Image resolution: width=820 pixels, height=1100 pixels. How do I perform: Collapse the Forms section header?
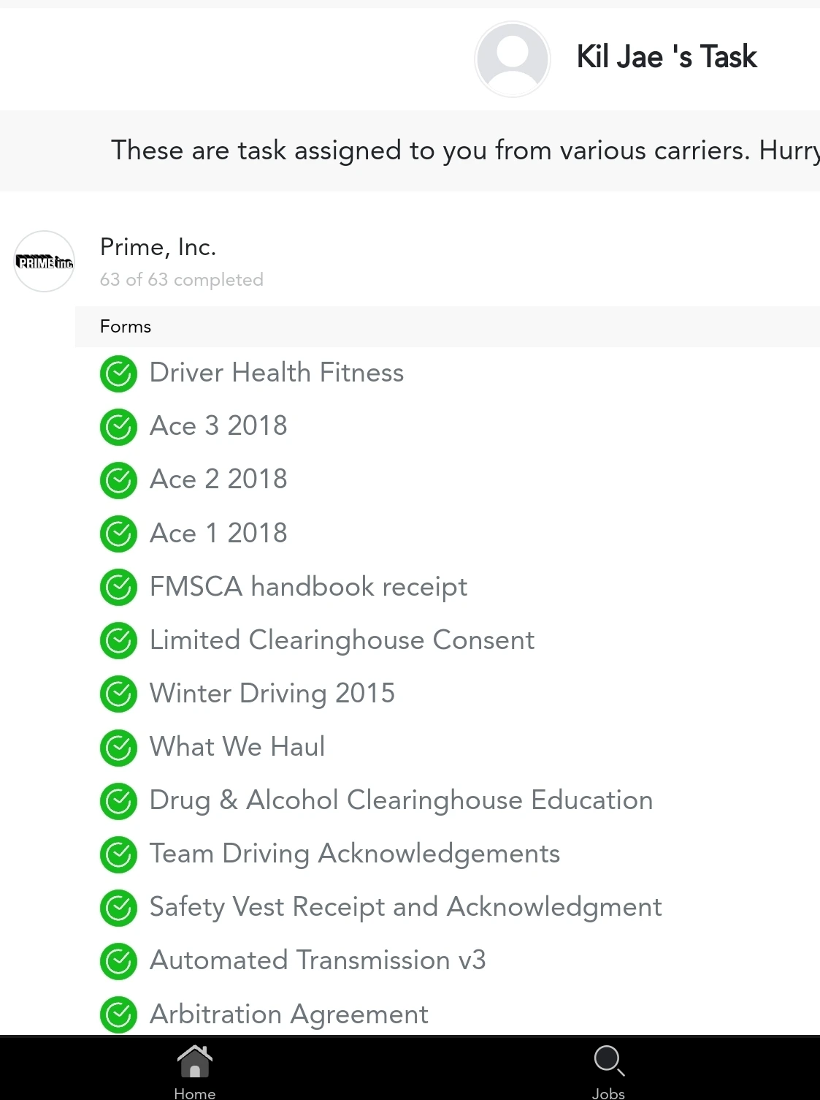(126, 327)
